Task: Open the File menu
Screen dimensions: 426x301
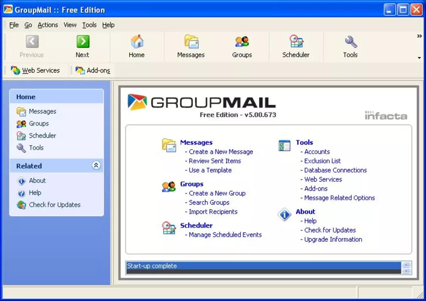Action: [14, 25]
